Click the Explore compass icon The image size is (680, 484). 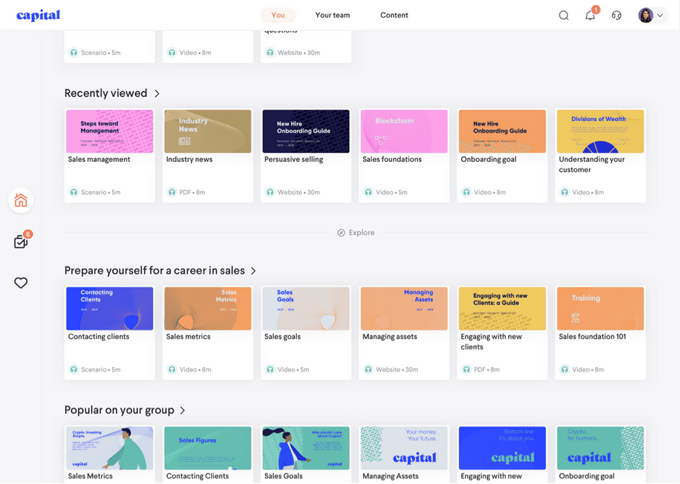click(341, 233)
